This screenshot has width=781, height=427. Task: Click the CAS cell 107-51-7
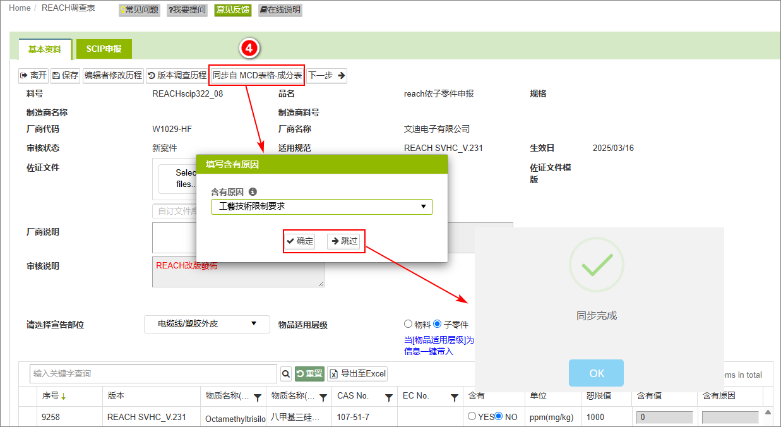[354, 417]
